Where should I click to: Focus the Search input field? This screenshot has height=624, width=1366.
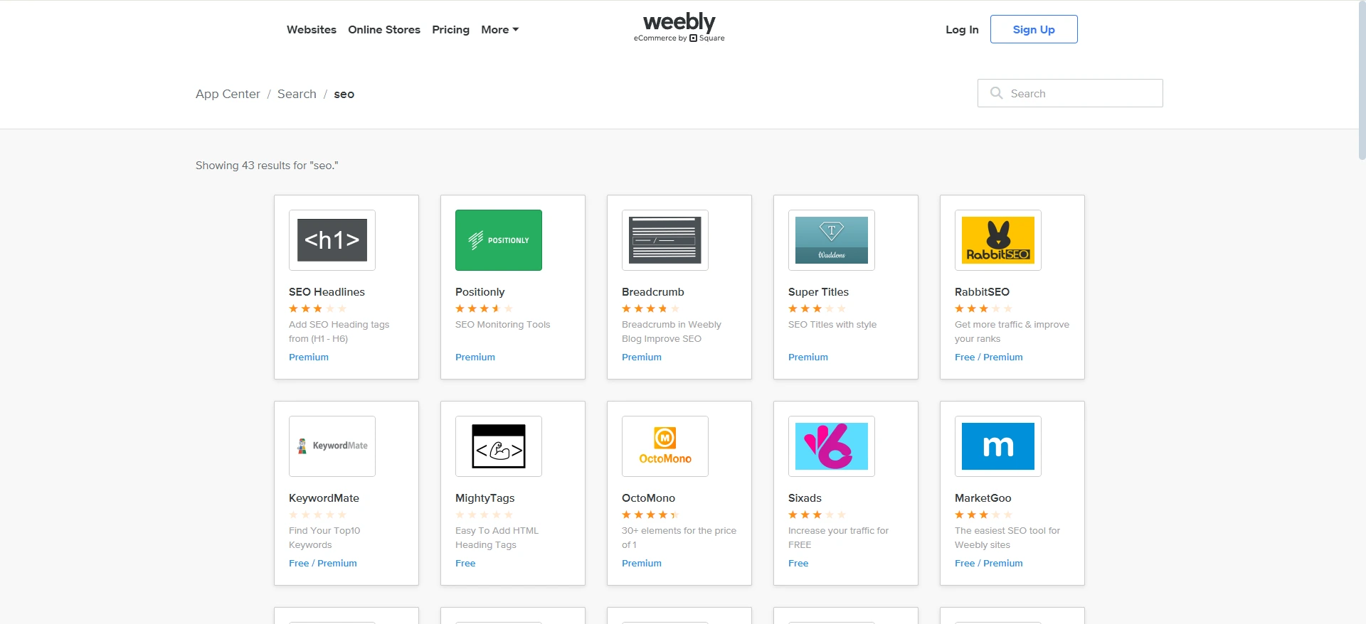coord(1070,93)
